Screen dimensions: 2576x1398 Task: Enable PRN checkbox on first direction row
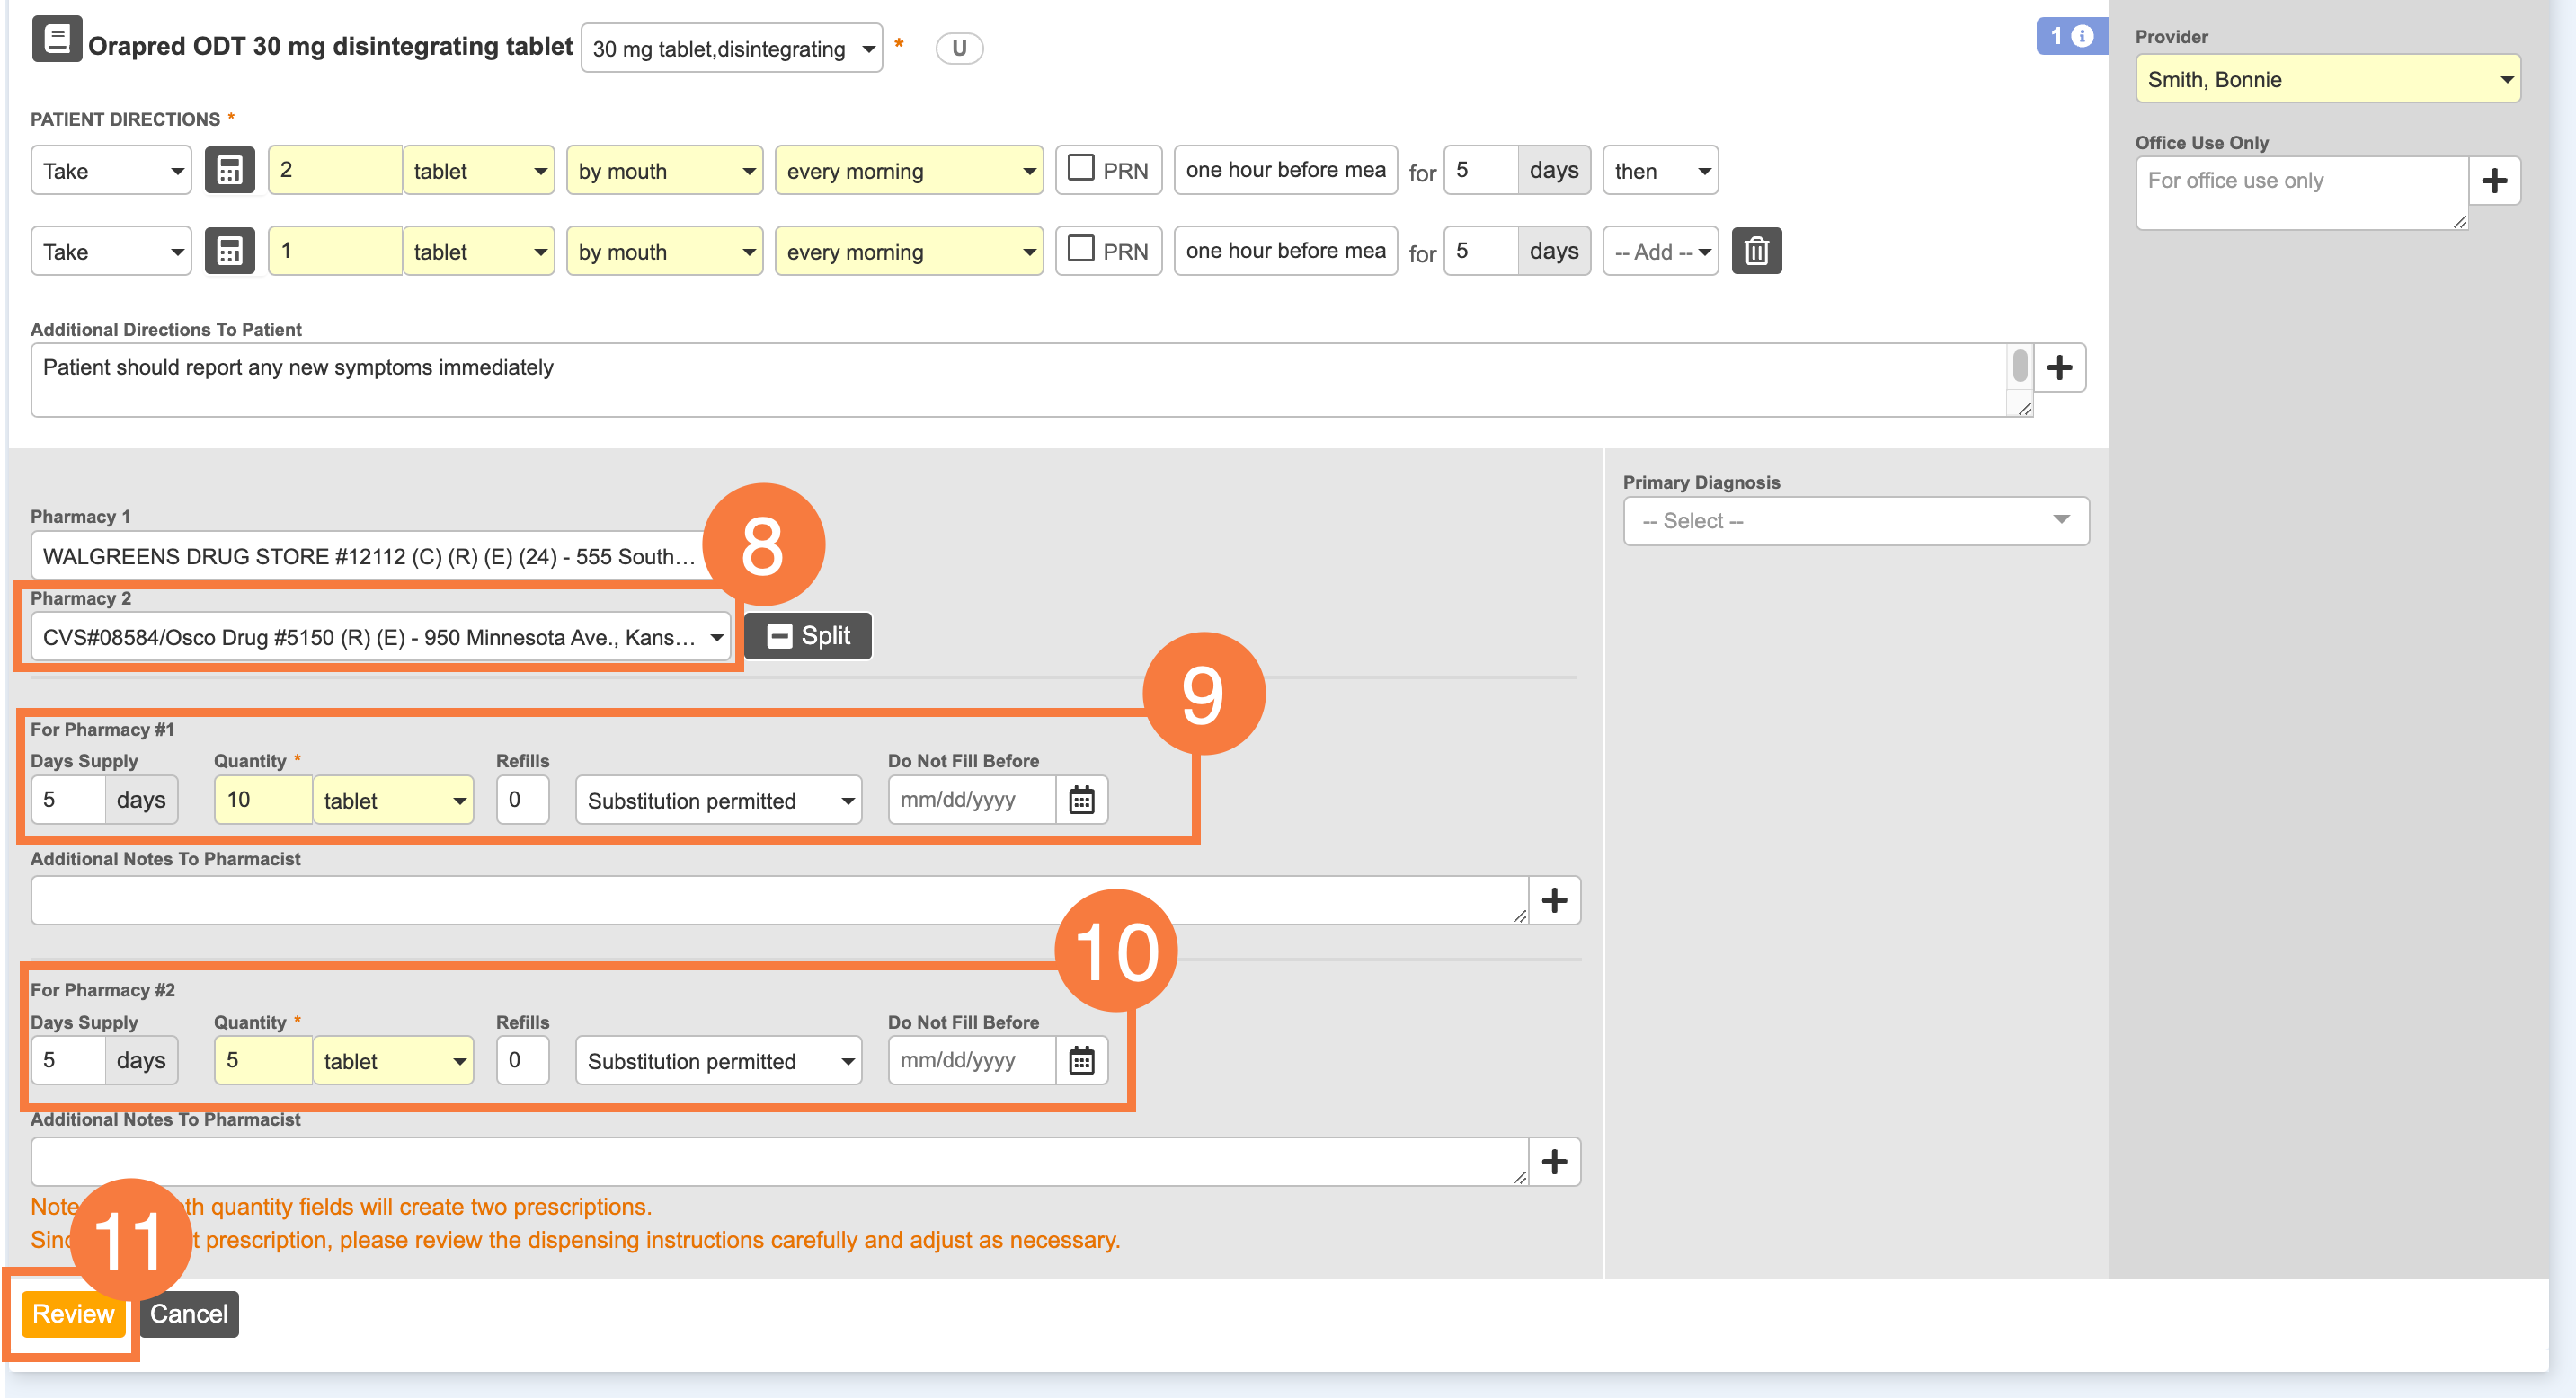click(x=1080, y=168)
